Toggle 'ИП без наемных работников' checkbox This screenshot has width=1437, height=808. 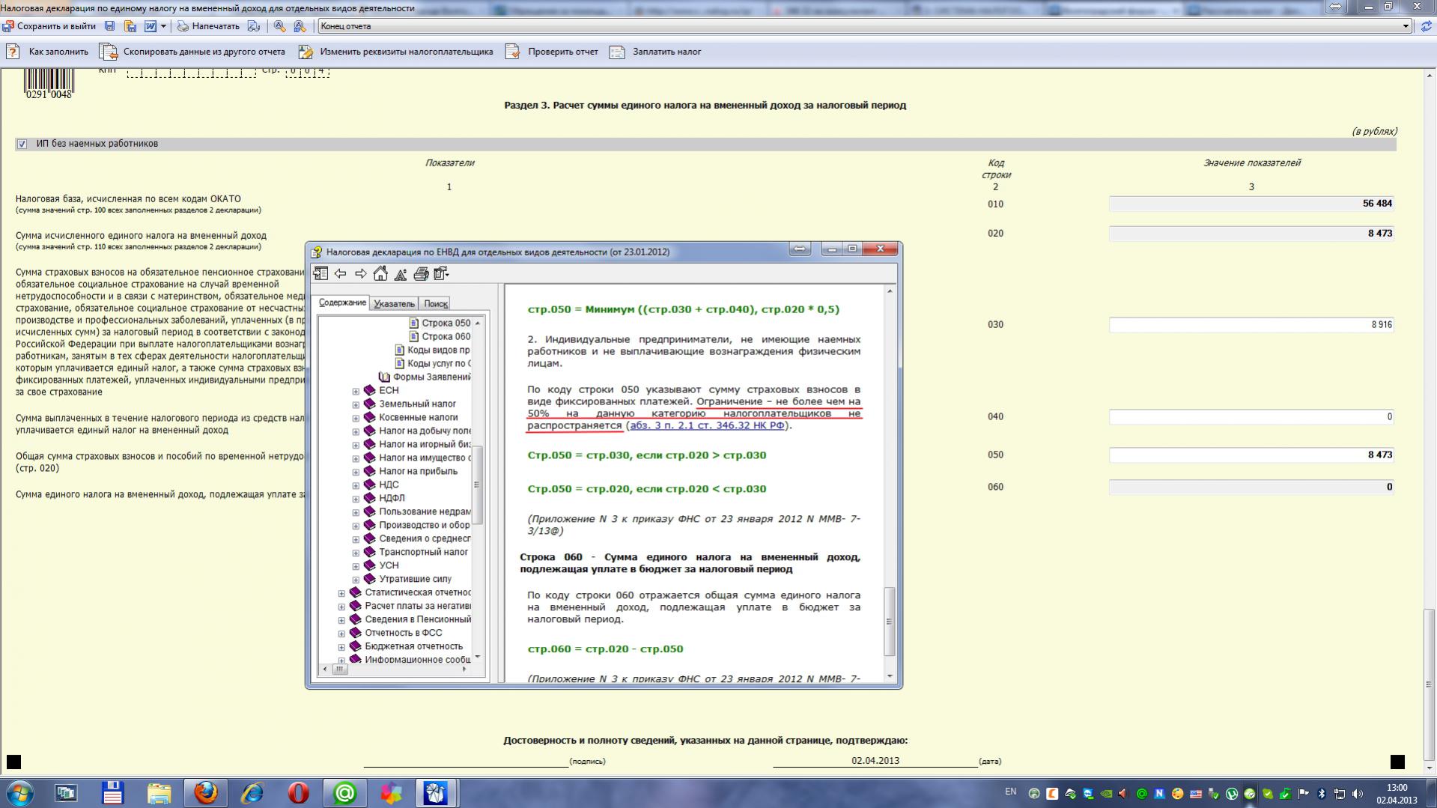point(22,144)
